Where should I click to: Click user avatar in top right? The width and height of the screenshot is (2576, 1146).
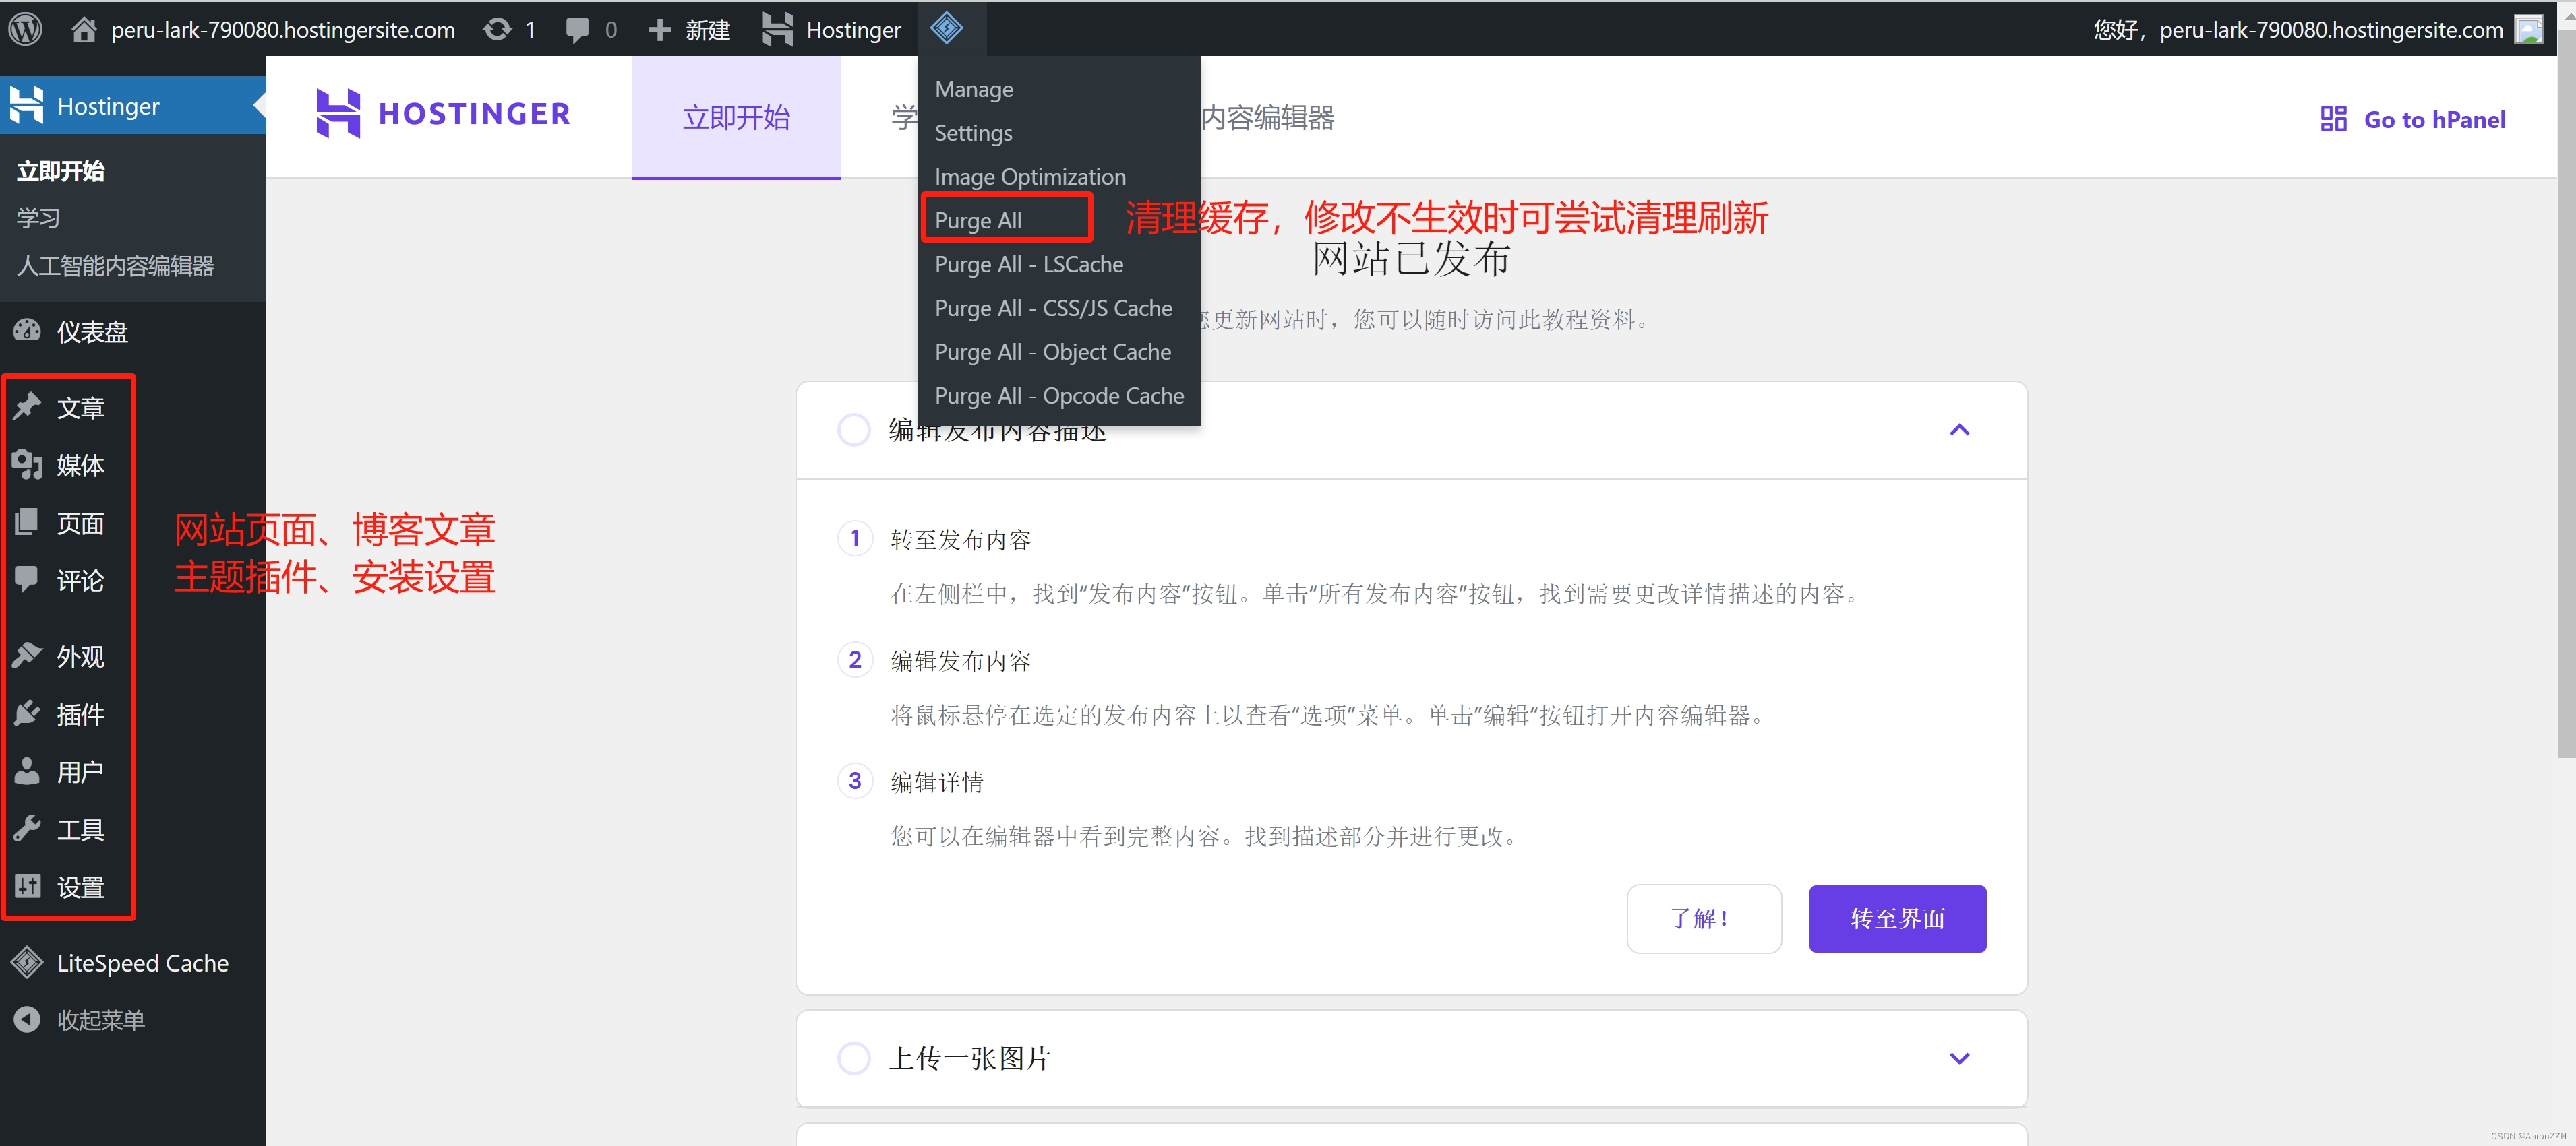tap(2529, 29)
